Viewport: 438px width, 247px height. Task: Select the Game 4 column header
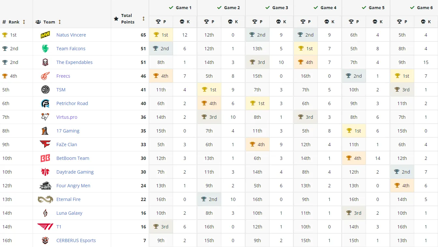pos(325,8)
